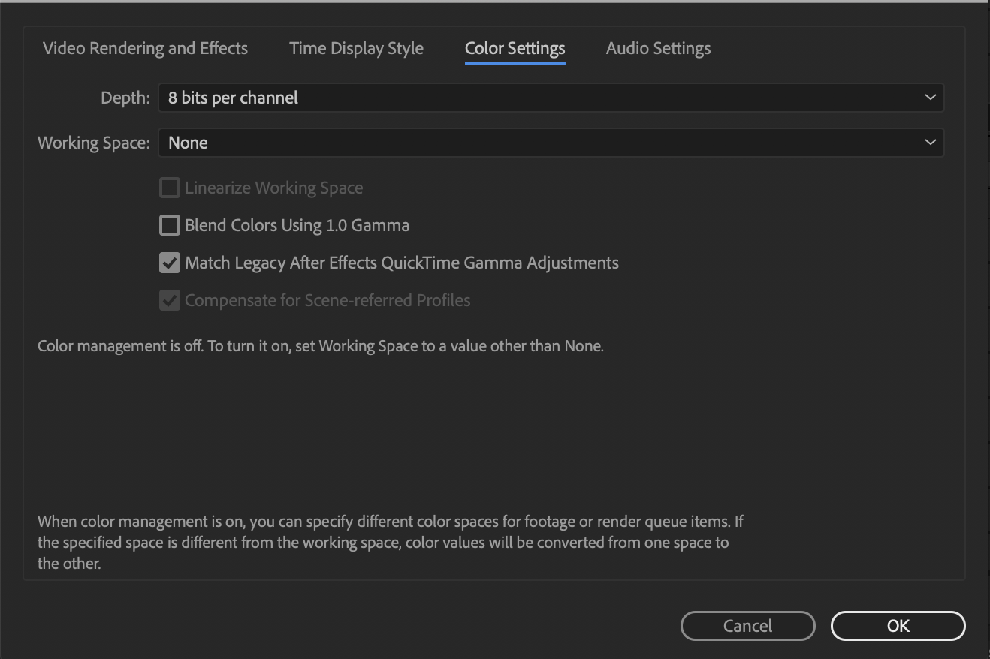This screenshot has height=659, width=990.
Task: Toggle the Linearize Working Space checkbox
Action: coord(169,187)
